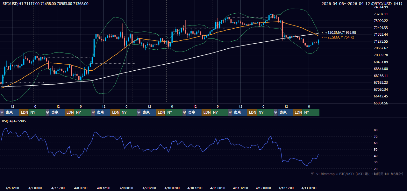Select the 25 SMA label 71754.72
The height and width of the screenshot is (191, 407).
click(338, 37)
